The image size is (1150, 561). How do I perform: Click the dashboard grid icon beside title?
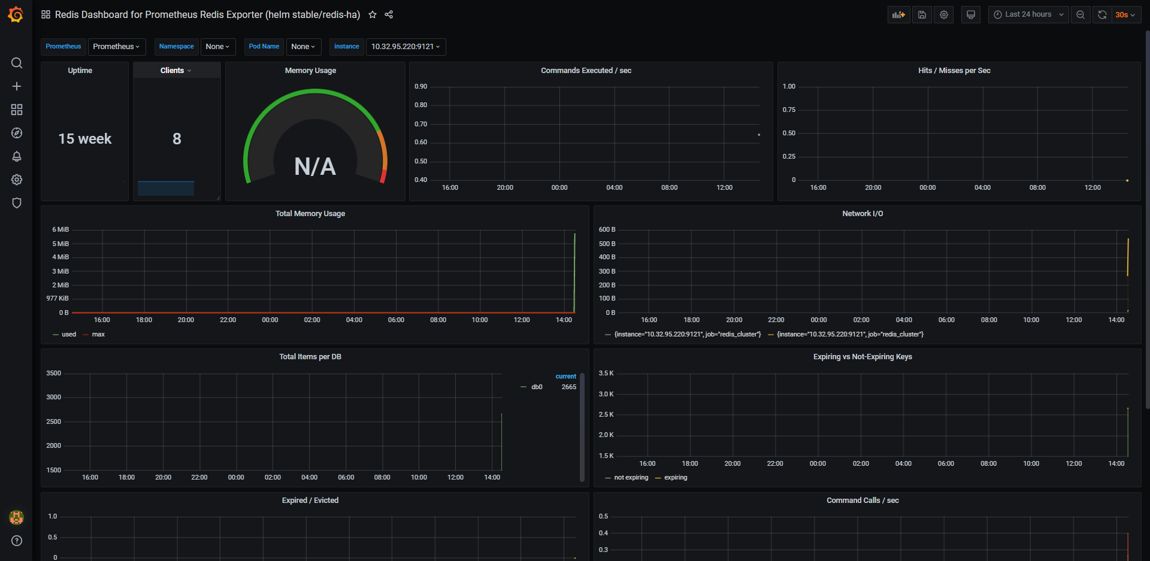[46, 14]
